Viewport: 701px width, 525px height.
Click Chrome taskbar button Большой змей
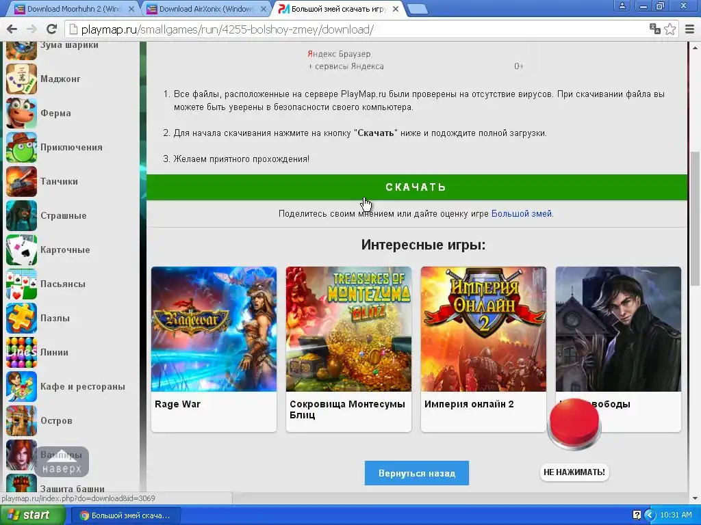pyautogui.click(x=125, y=515)
